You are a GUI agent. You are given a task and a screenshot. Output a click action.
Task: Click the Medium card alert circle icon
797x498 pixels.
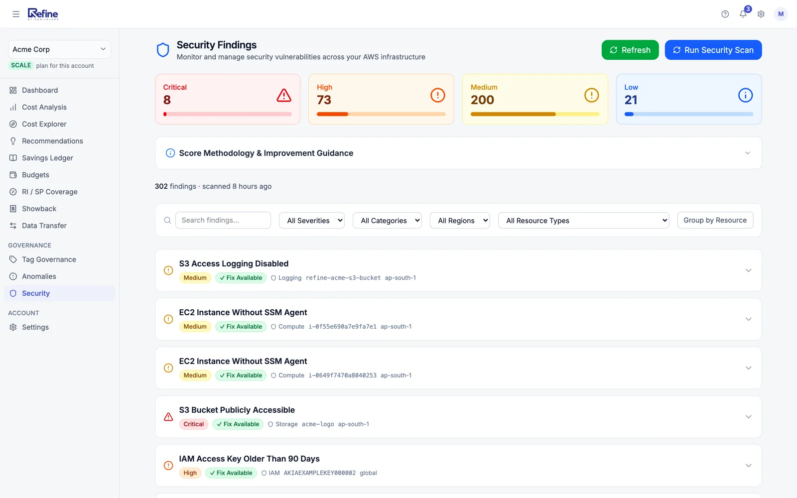tap(592, 95)
